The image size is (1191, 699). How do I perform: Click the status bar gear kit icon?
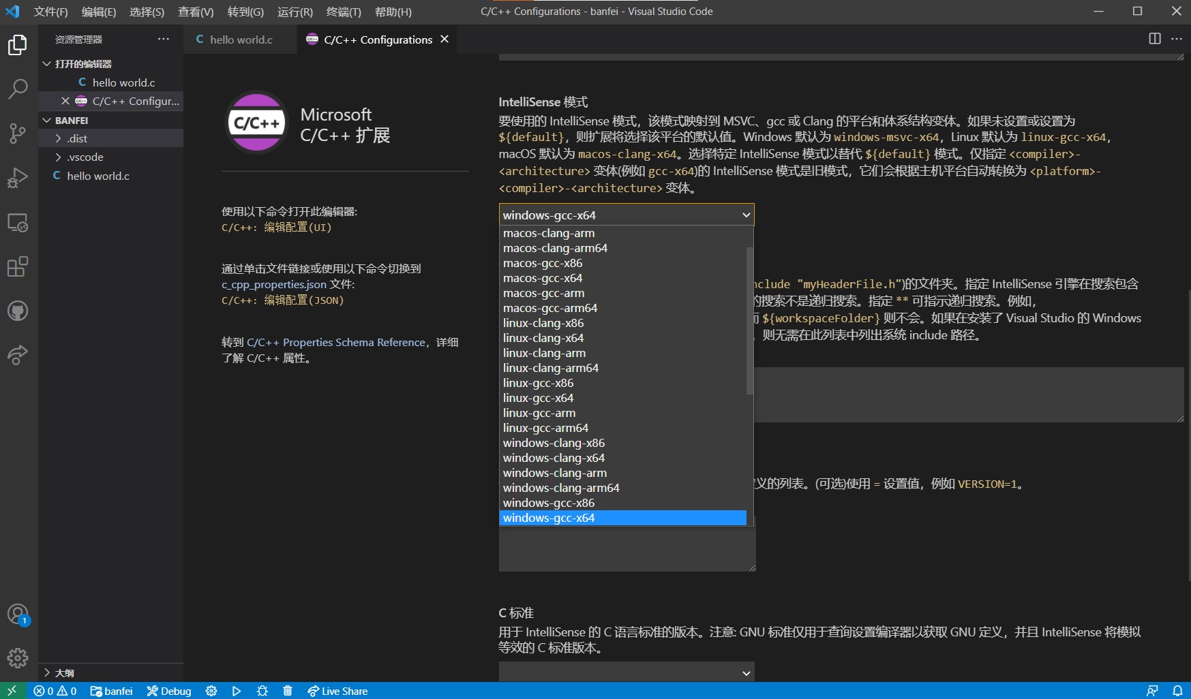point(211,691)
